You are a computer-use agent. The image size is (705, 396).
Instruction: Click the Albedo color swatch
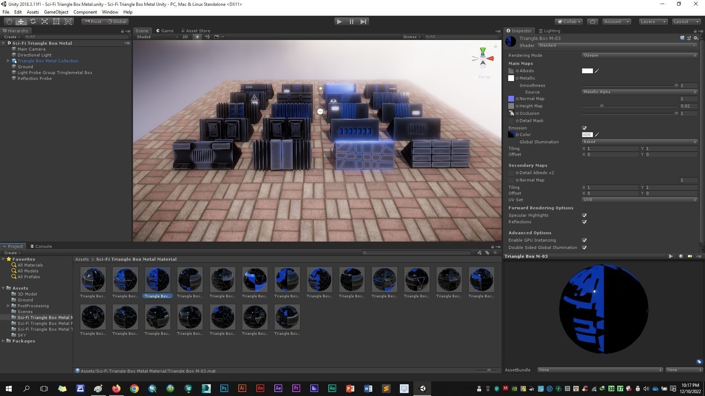coord(587,71)
